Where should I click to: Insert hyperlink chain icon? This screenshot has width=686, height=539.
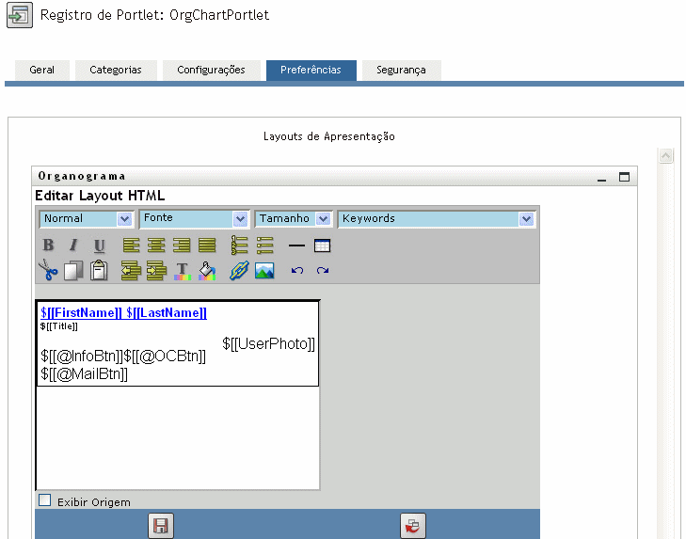[239, 270]
